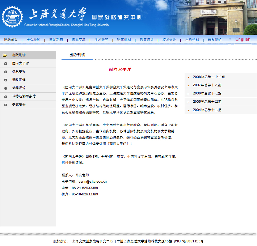Click the email address csnn@sjtu.edu.cn
This screenshot has width=257, height=246.
click(x=93, y=182)
